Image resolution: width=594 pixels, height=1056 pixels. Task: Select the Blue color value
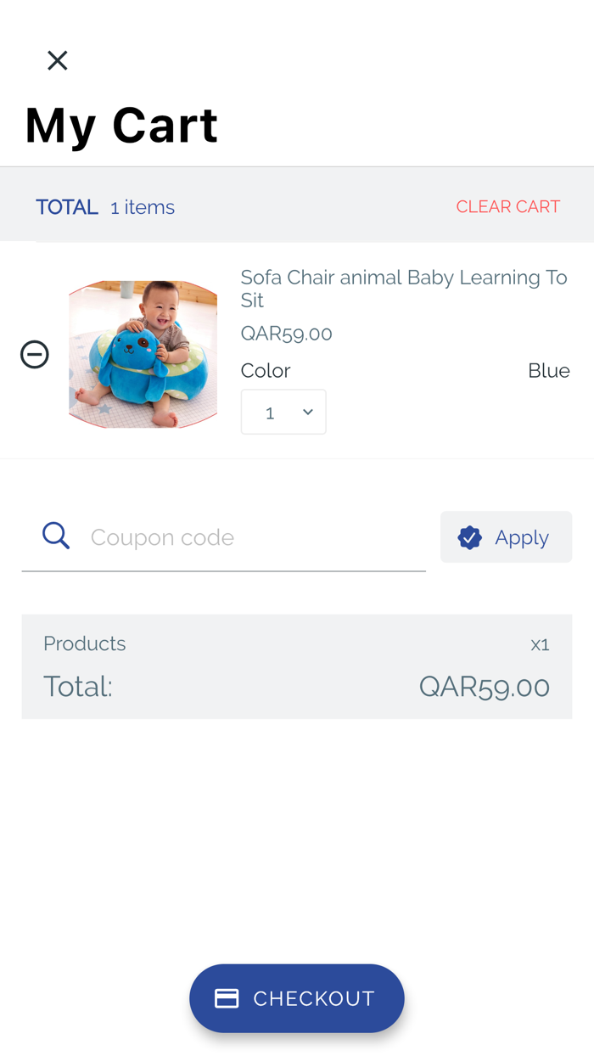(x=548, y=371)
